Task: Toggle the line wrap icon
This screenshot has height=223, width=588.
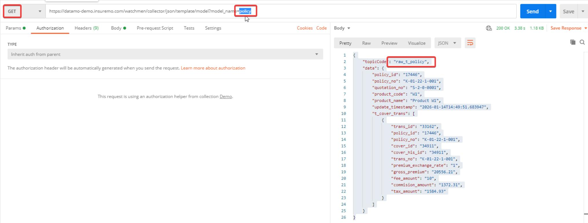Action: [x=470, y=43]
